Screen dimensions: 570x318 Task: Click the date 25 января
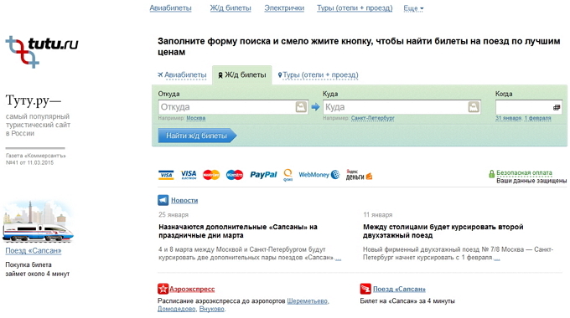pos(174,214)
